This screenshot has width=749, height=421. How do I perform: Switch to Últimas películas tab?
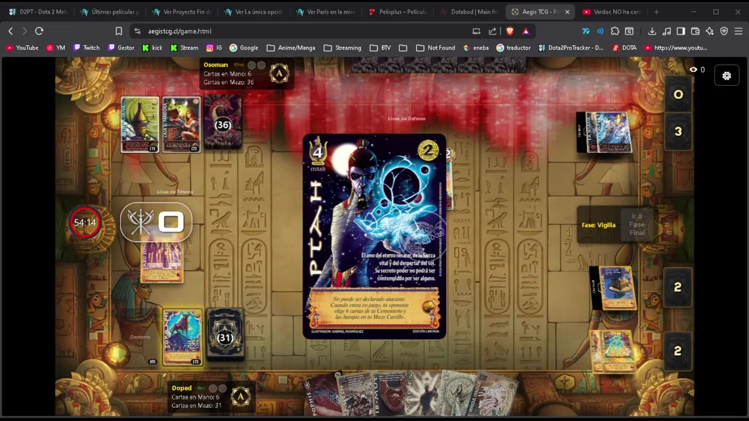coord(110,12)
